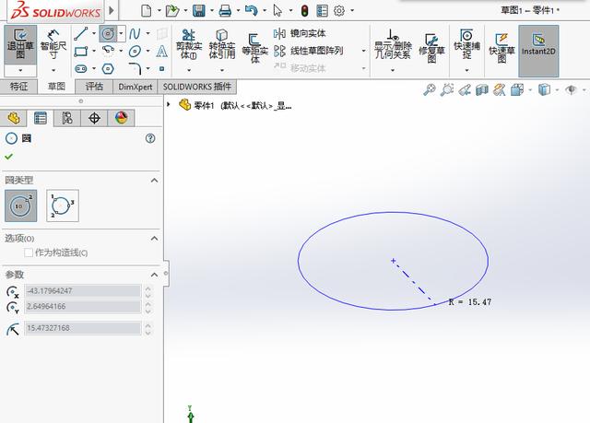The width and height of the screenshot is (590, 423).
Task: Select the Polygon sketch tool
Action: click(x=108, y=68)
